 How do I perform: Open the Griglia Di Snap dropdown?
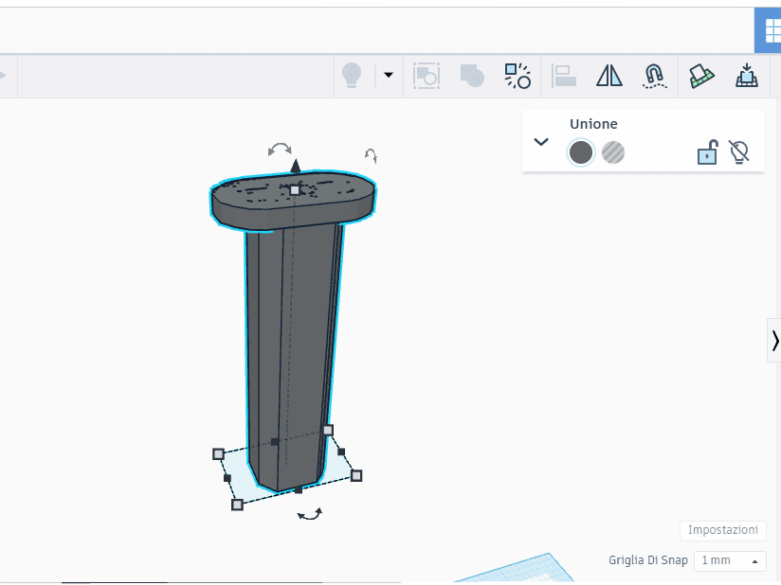click(x=730, y=560)
